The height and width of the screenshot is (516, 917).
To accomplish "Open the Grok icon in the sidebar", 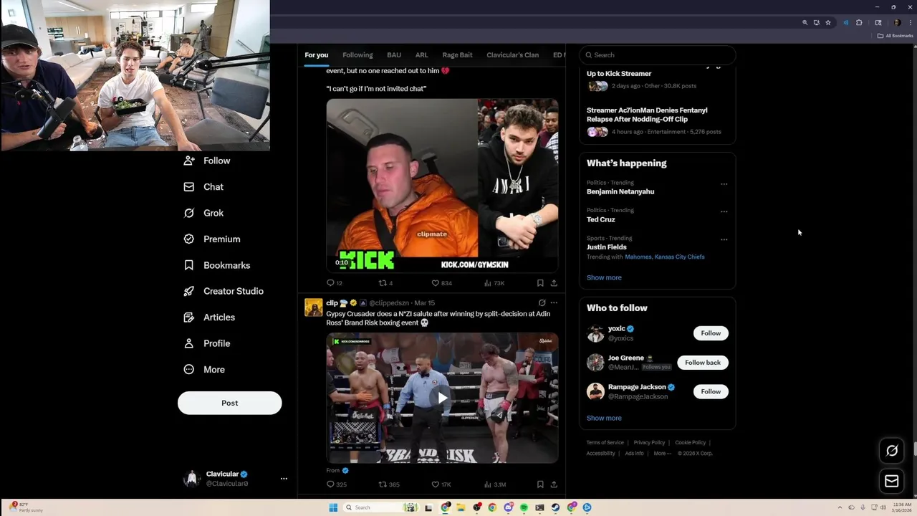I will tap(189, 213).
